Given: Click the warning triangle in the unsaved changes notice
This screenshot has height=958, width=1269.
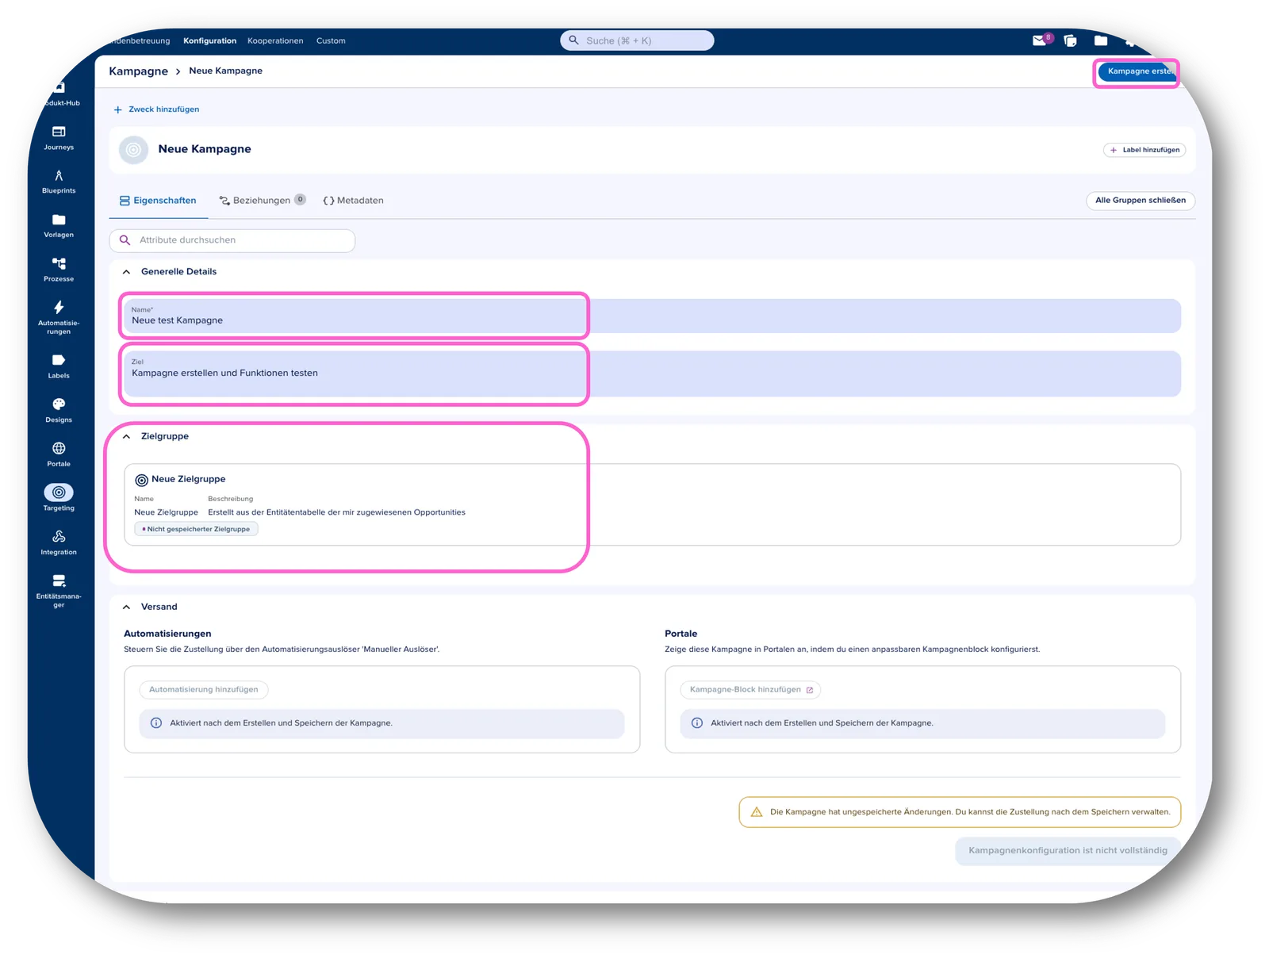Looking at the screenshot, I should (757, 812).
